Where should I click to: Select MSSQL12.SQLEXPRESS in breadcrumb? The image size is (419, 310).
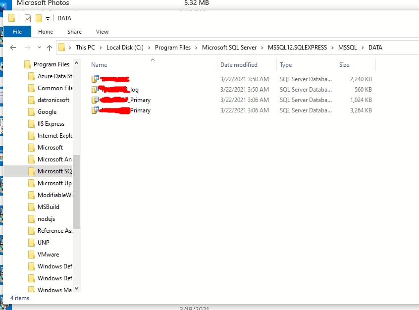pyautogui.click(x=297, y=48)
